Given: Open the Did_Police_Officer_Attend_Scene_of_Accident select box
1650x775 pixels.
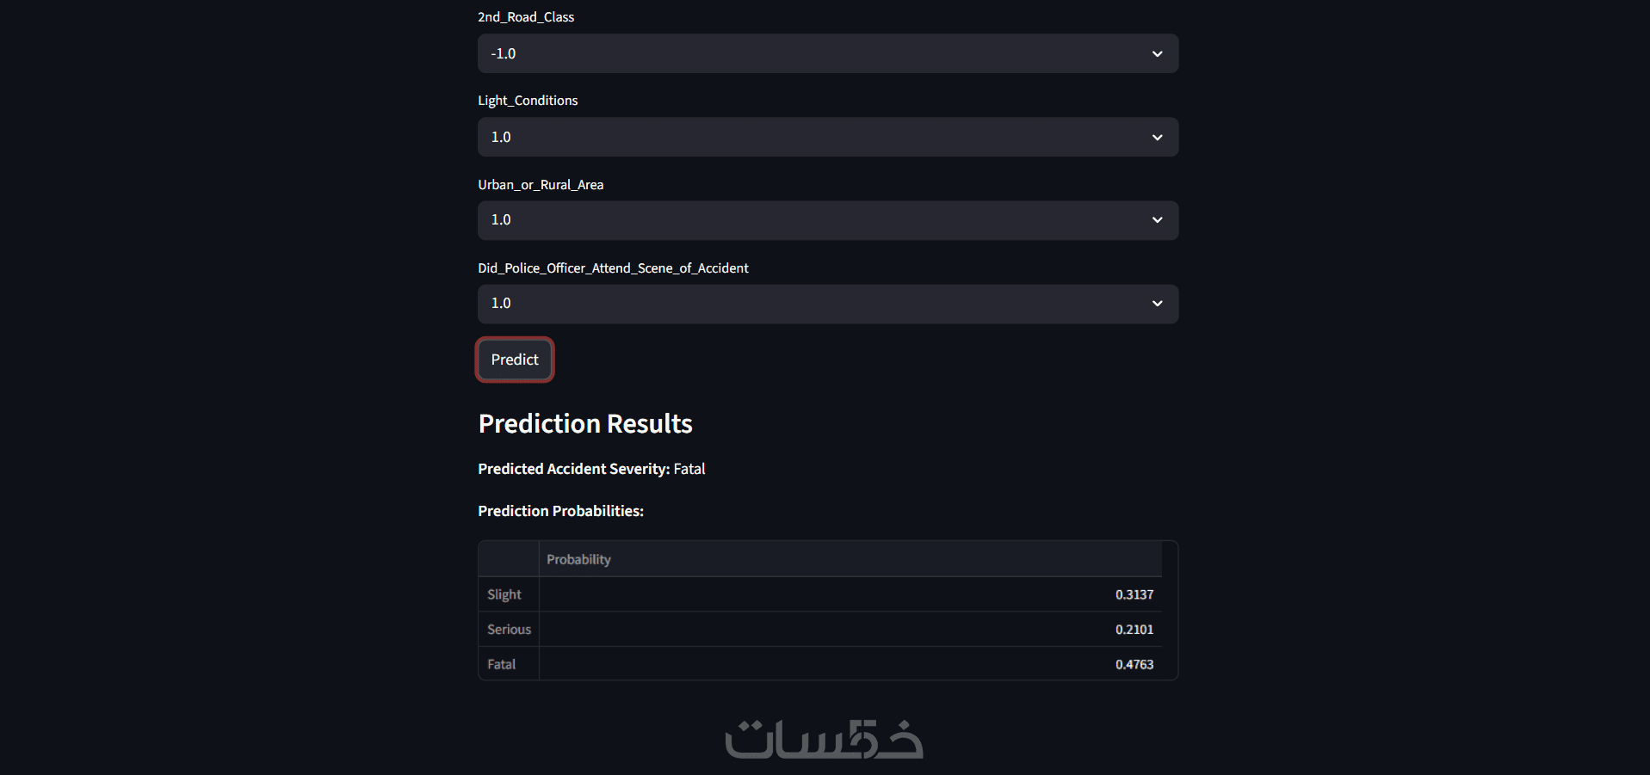Looking at the screenshot, I should (x=809, y=304).
